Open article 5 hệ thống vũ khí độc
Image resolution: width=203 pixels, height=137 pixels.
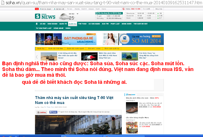coord(68,56)
